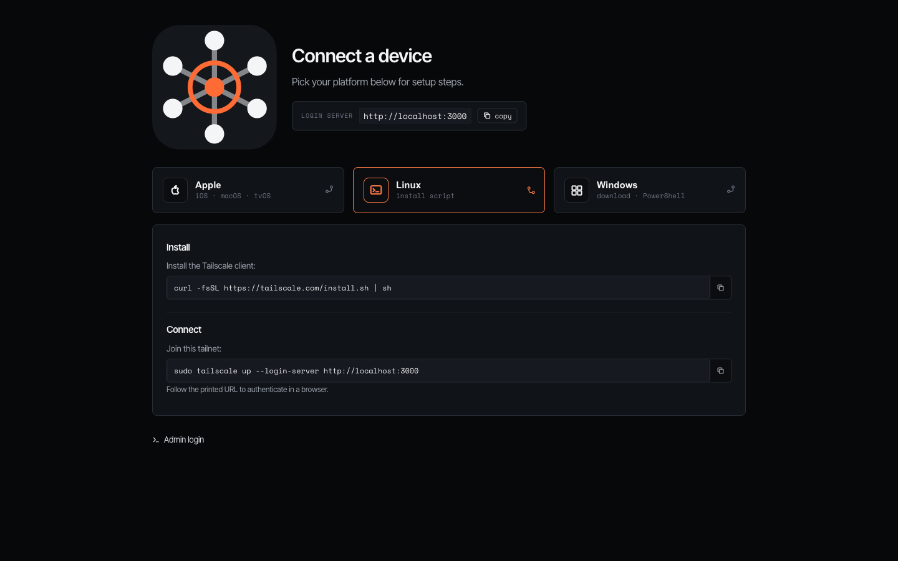Click 'Follow the printed URL' hint text
898x561 pixels.
click(x=248, y=390)
